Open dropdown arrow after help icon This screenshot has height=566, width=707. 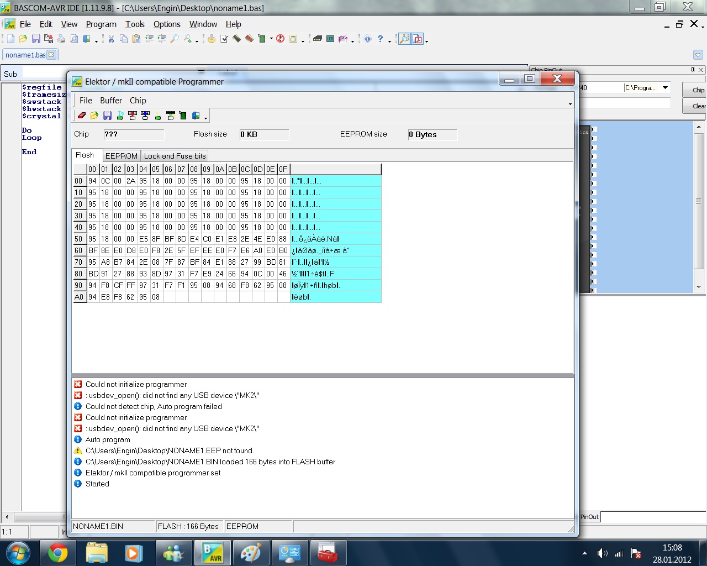click(x=389, y=40)
